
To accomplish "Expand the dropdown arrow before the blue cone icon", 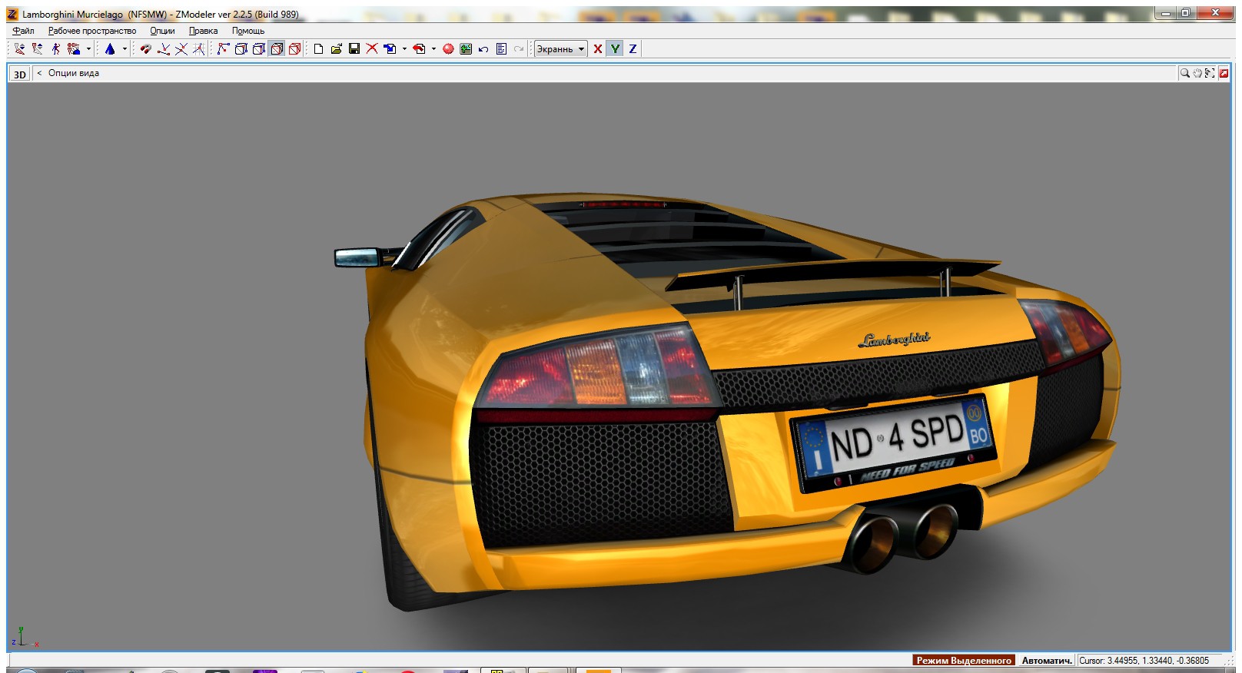I will click(88, 48).
